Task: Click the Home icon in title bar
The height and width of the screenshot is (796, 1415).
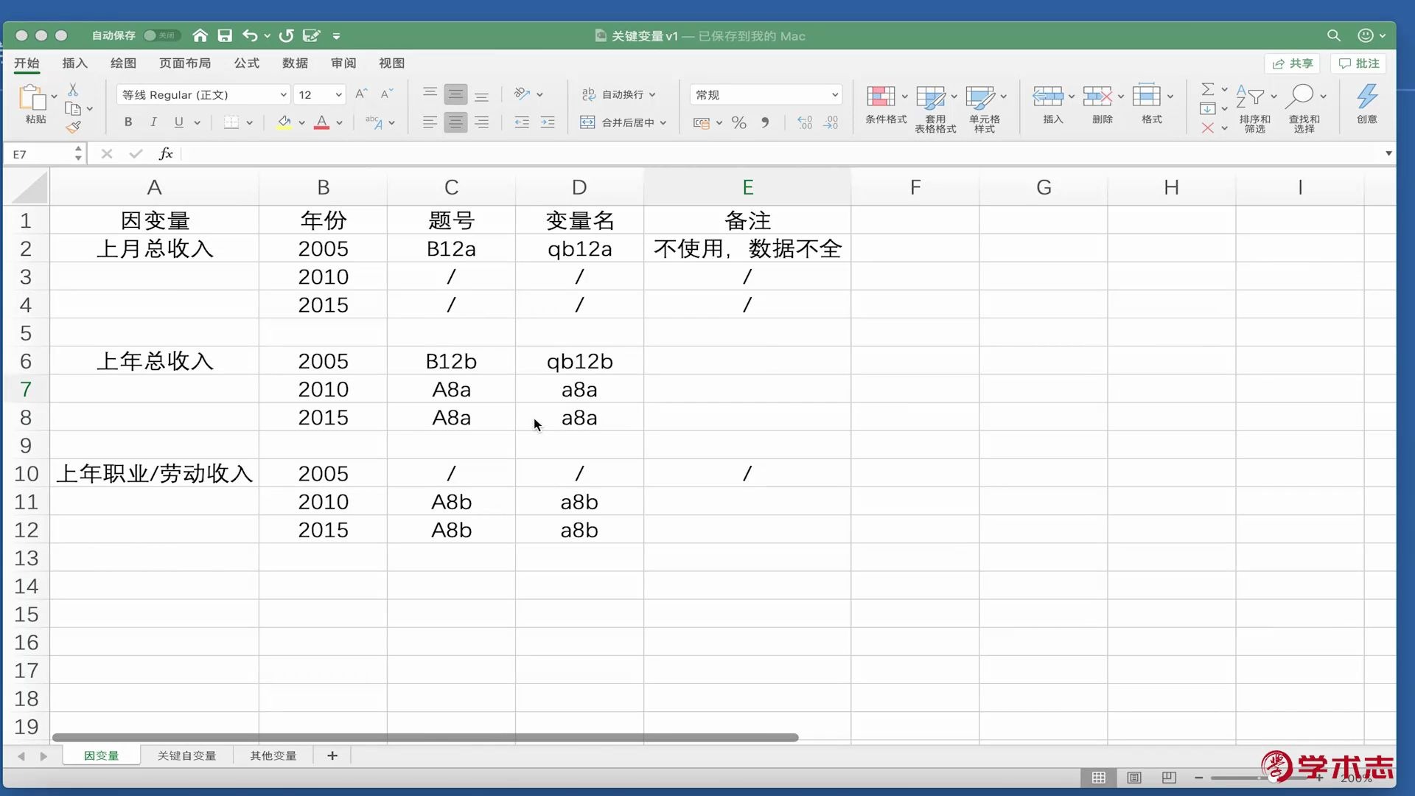Action: click(200, 35)
